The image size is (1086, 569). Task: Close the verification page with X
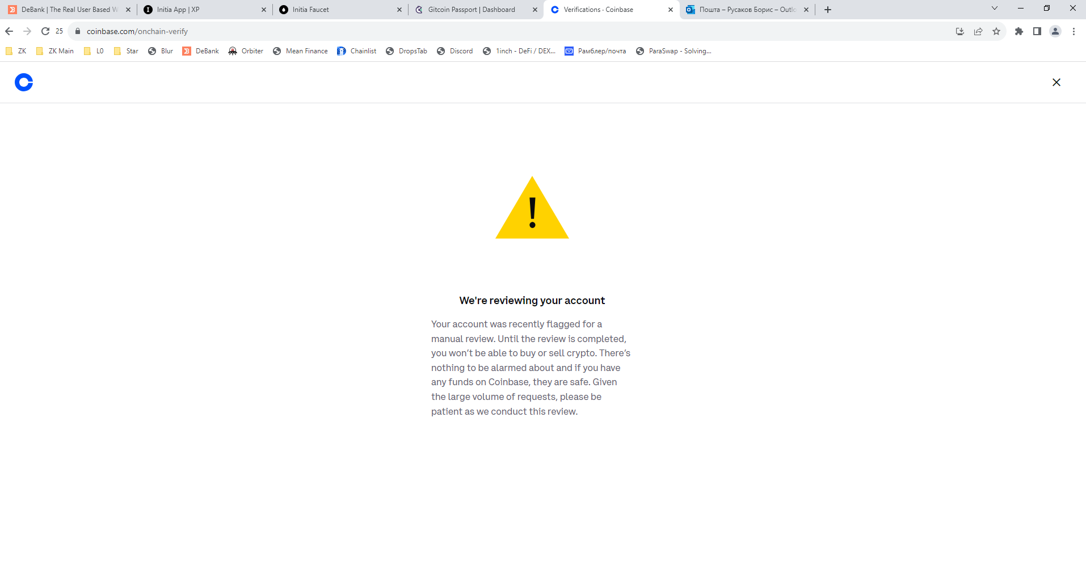click(1056, 82)
